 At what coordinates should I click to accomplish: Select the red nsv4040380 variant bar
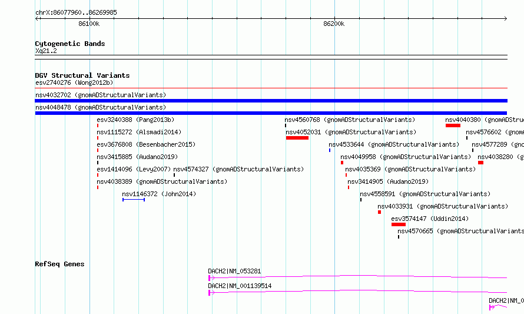[x=453, y=125]
